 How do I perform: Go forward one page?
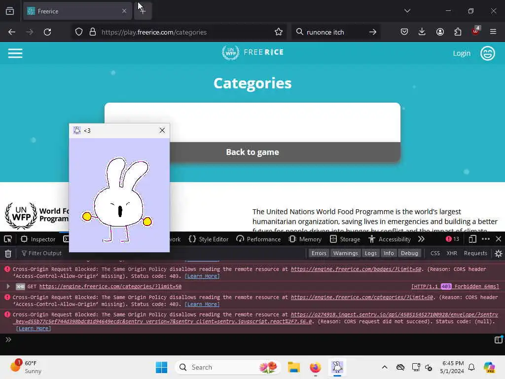click(29, 32)
